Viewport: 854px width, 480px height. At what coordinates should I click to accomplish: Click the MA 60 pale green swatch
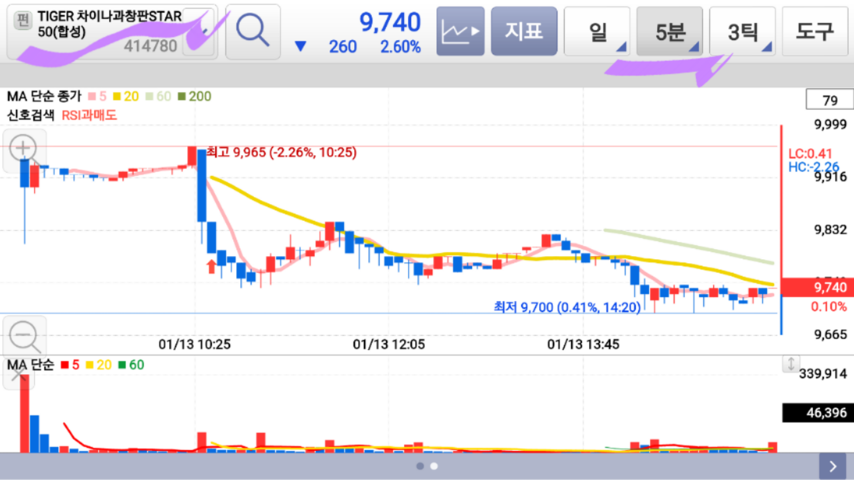click(149, 96)
